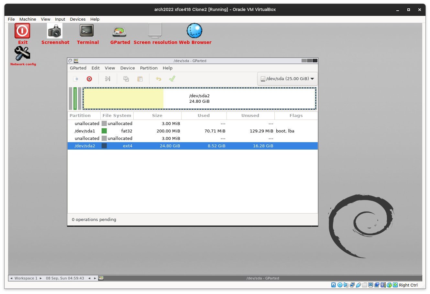Click the VirtualBox optical disc status icon

(x=340, y=285)
